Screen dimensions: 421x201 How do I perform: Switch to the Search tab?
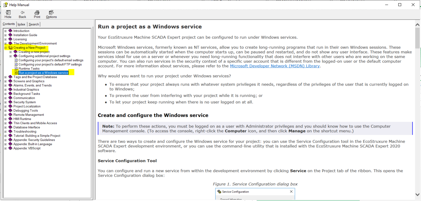[34, 24]
